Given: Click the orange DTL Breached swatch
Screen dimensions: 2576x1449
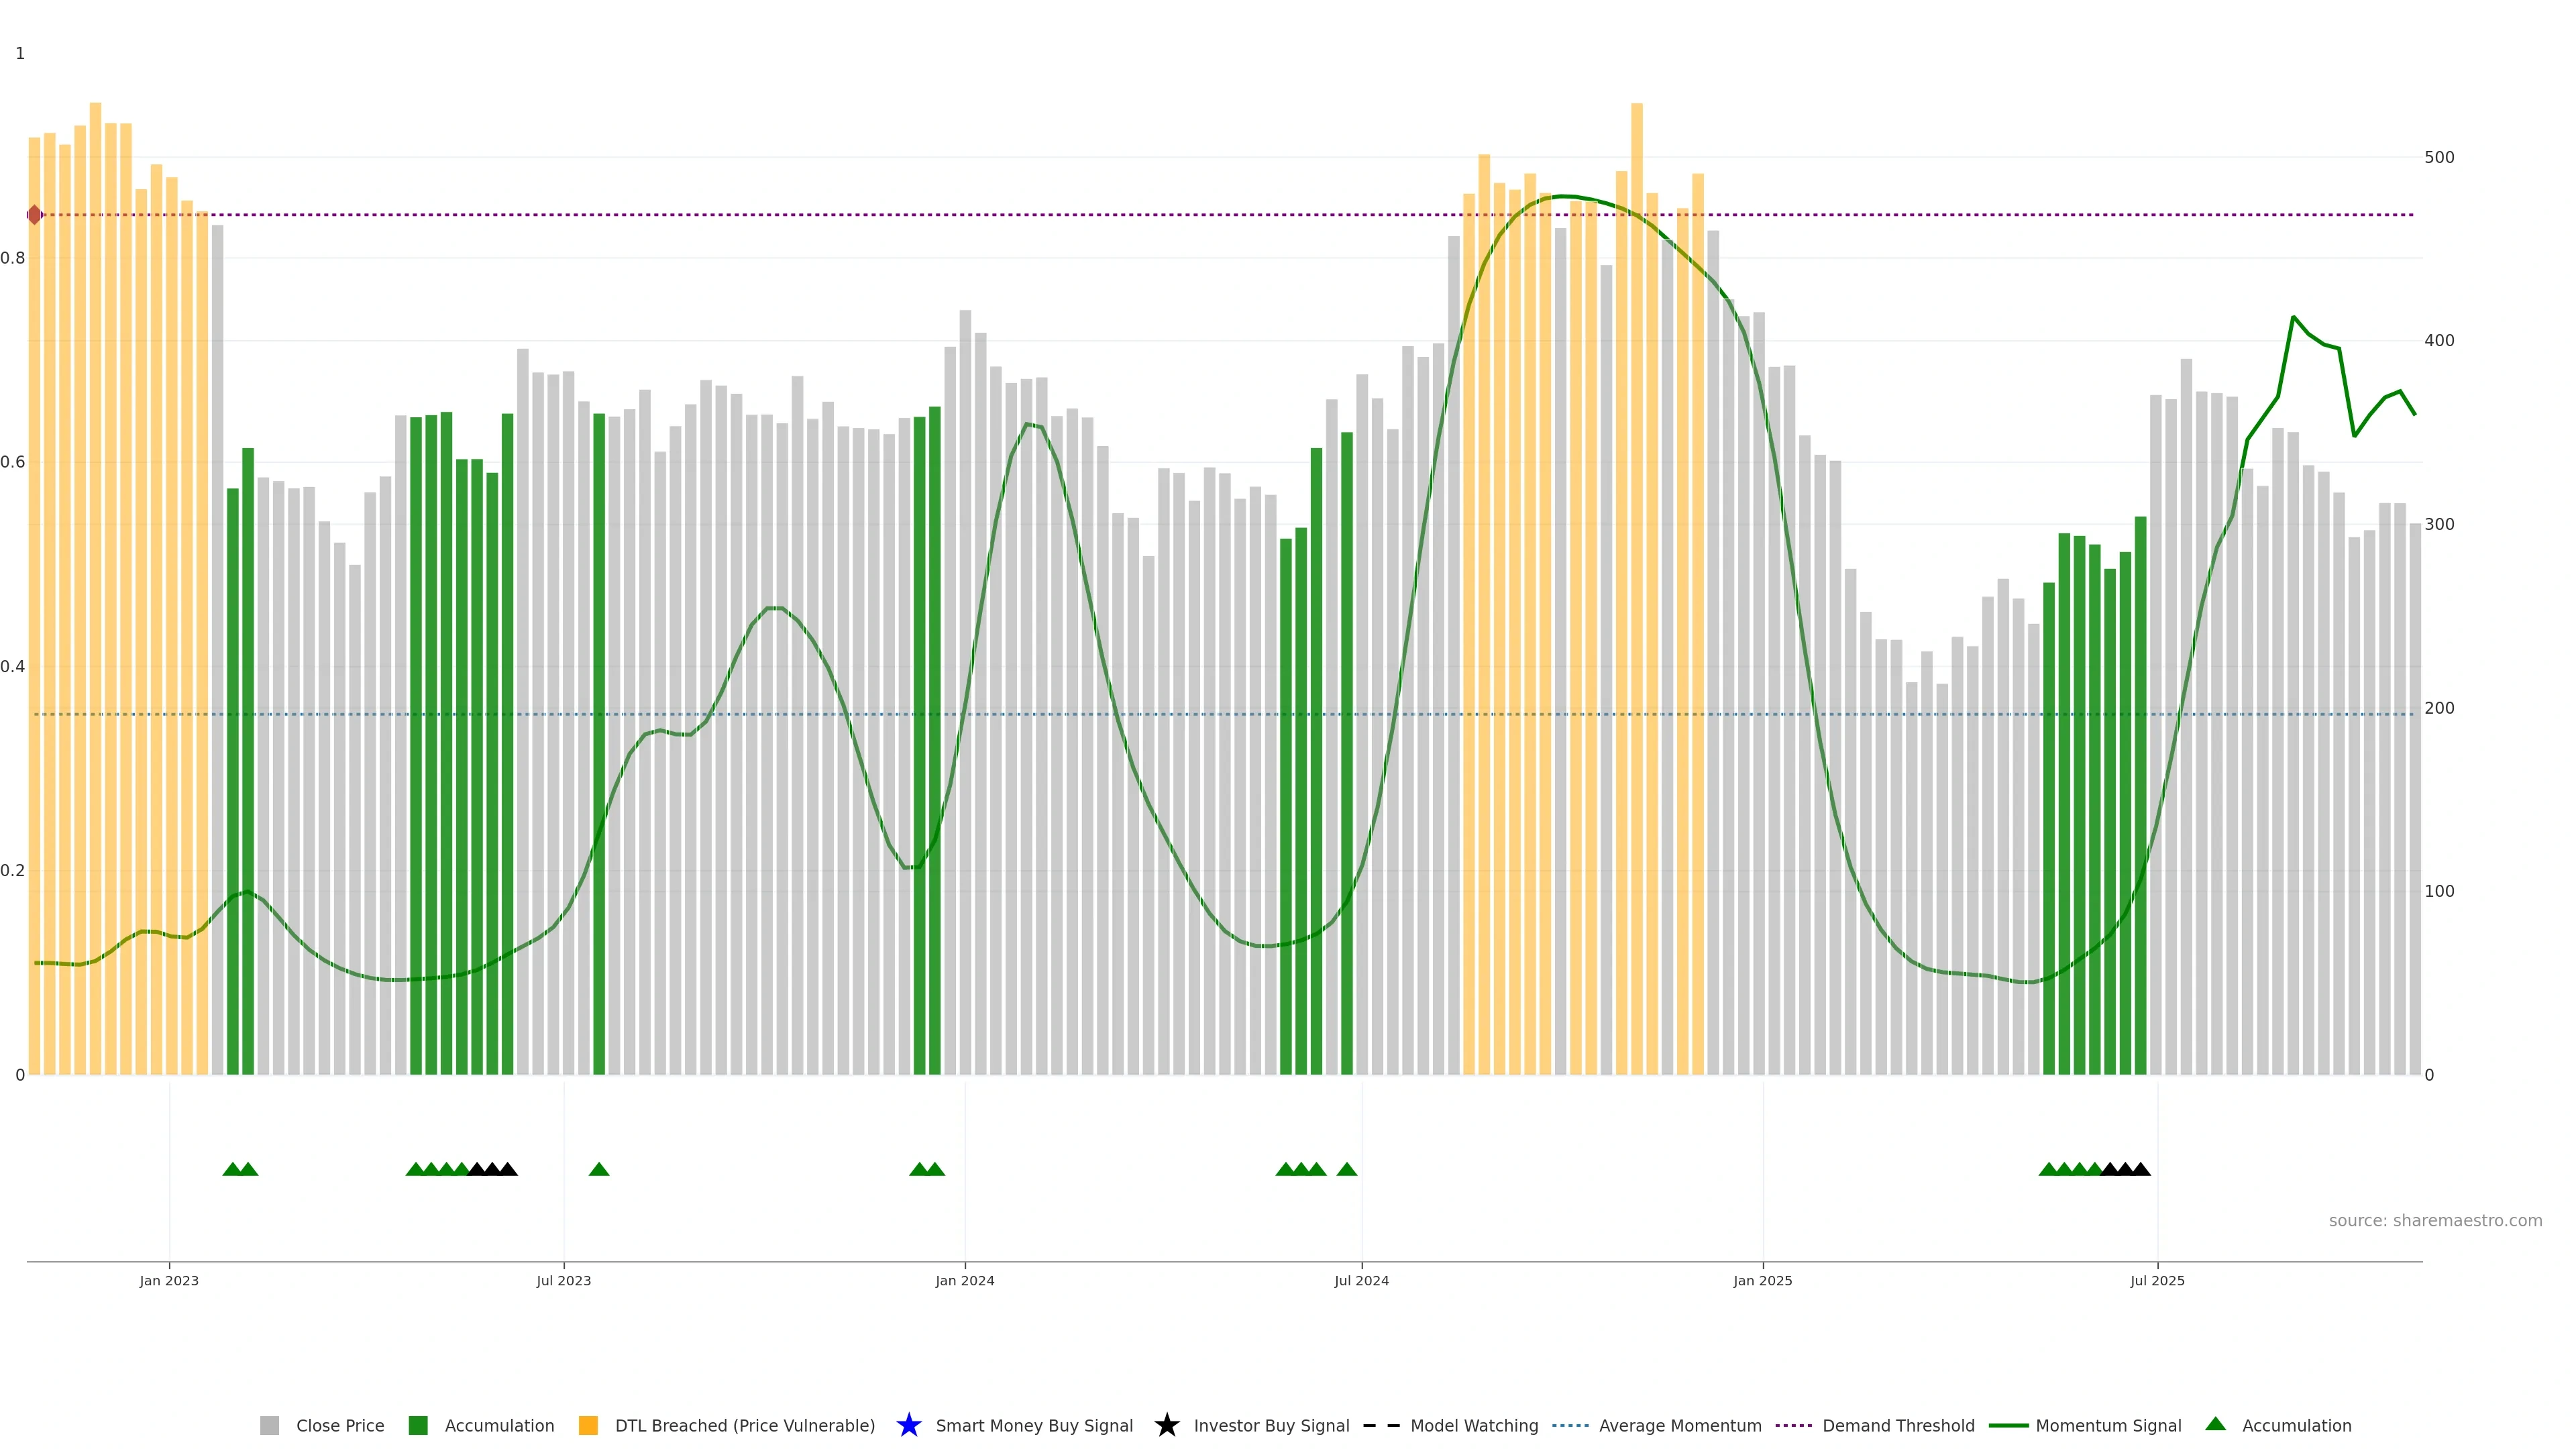Looking at the screenshot, I should (x=588, y=1425).
